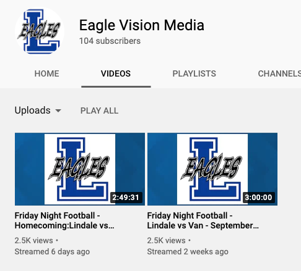
Task: Open the Homecoming Lindale video thumbnail
Action: point(80,169)
